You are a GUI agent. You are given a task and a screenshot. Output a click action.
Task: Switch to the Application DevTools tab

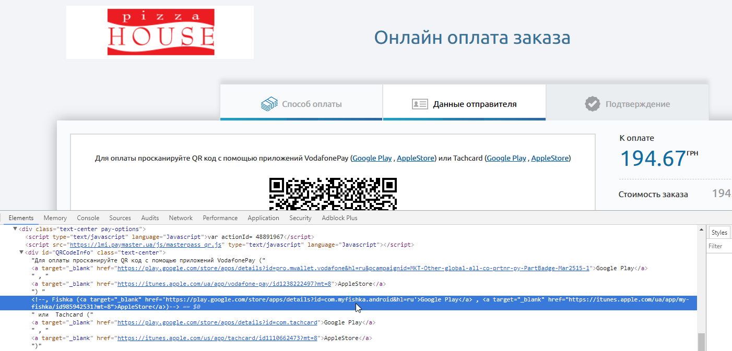[264, 218]
